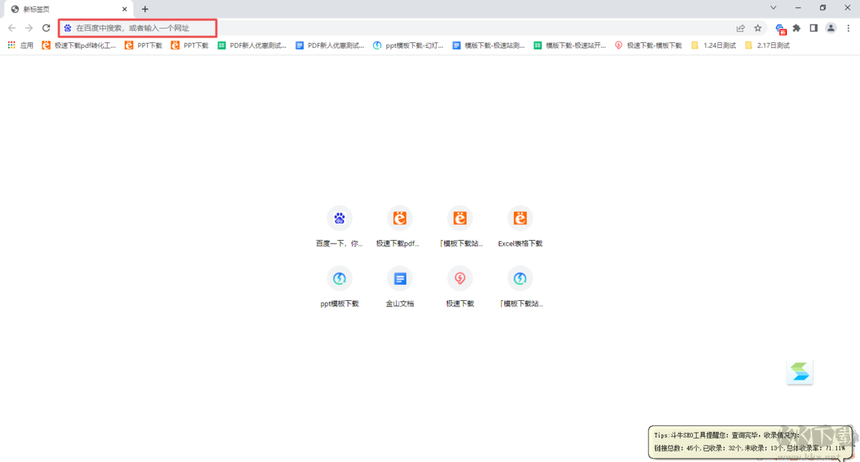Open the 极速下载-模板下载 bookmark
This screenshot has width=860, height=462.
click(648, 45)
